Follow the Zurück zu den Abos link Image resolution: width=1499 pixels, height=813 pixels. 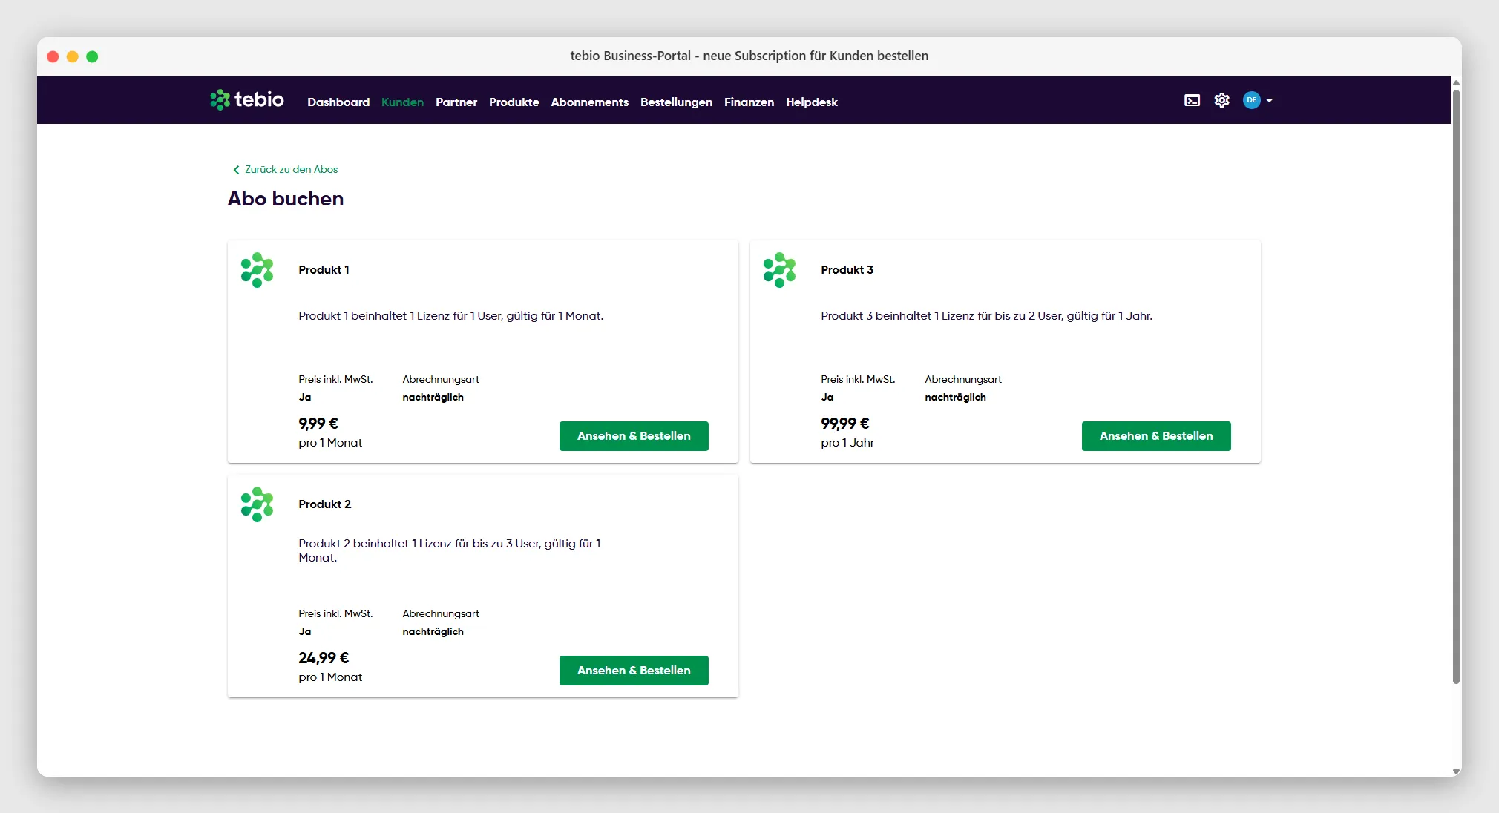[x=291, y=170]
